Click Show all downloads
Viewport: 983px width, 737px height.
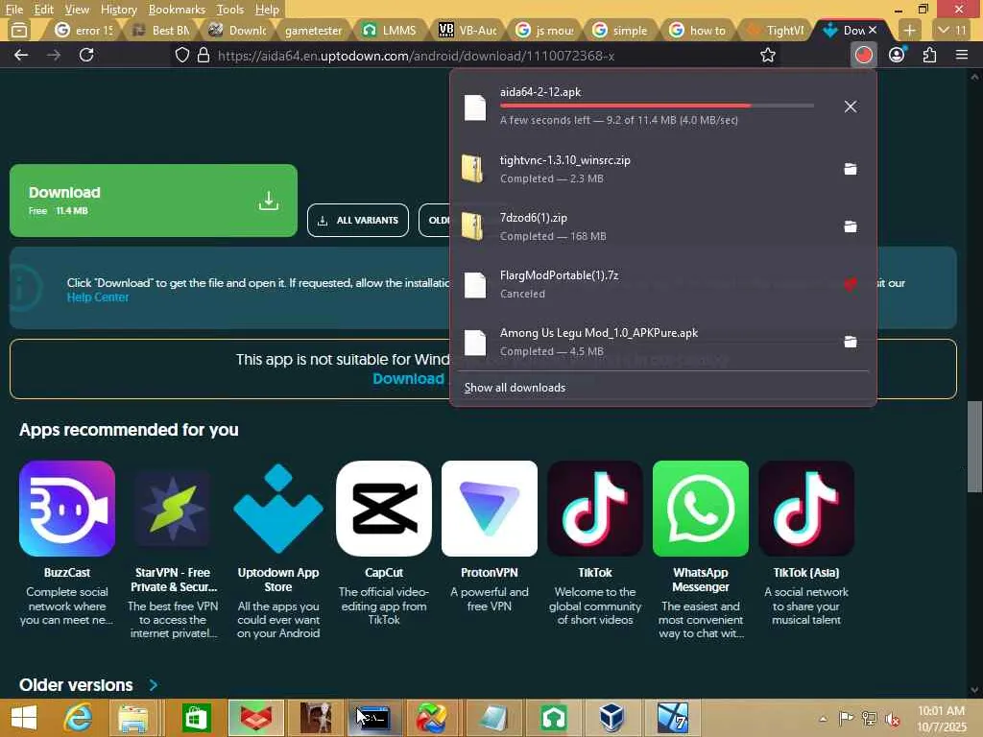pyautogui.click(x=515, y=388)
